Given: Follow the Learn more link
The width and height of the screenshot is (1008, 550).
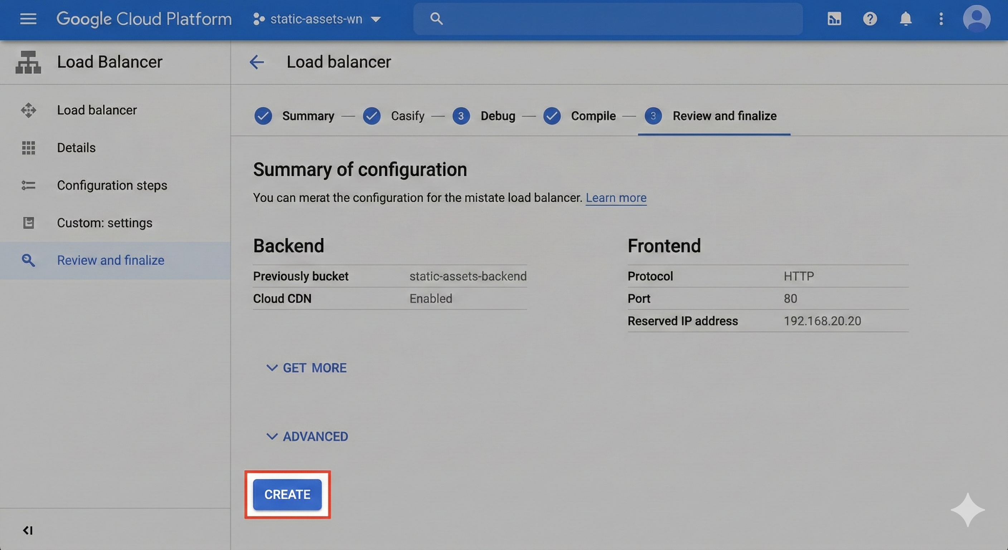Looking at the screenshot, I should [x=616, y=198].
